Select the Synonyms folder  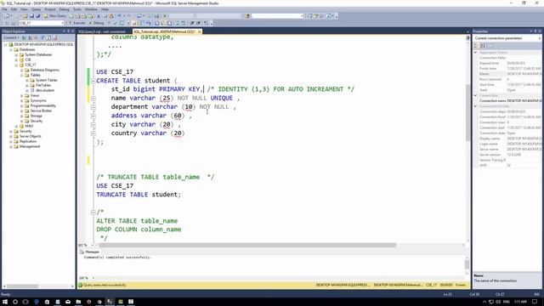38,100
